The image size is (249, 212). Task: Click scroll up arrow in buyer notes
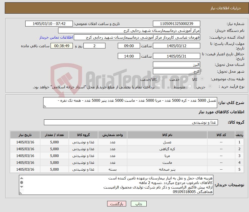point(22,178)
